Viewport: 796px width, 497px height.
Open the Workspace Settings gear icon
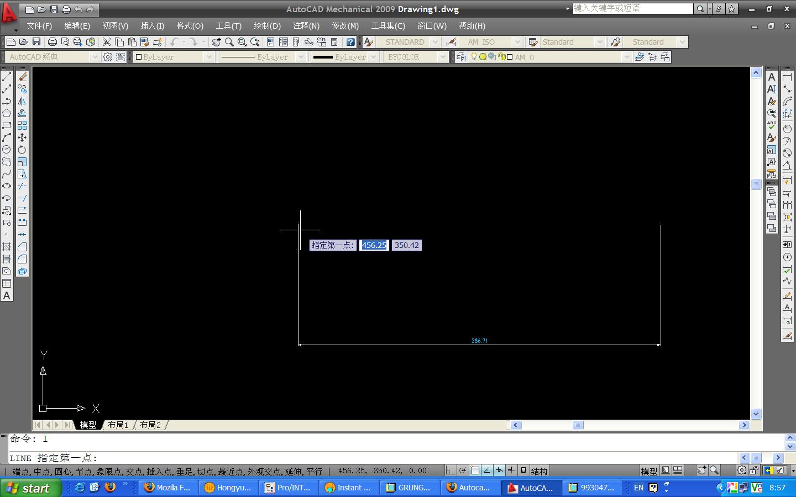click(108, 57)
